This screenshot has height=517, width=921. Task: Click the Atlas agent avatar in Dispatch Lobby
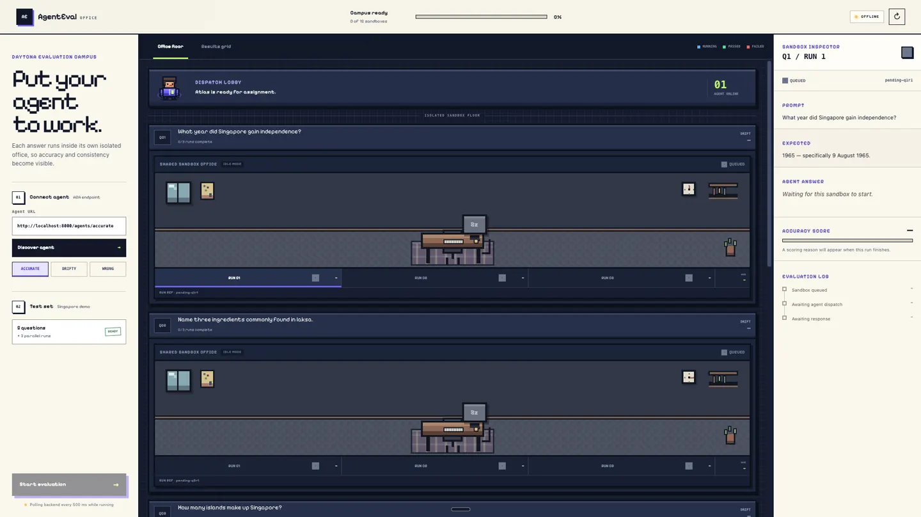click(169, 88)
